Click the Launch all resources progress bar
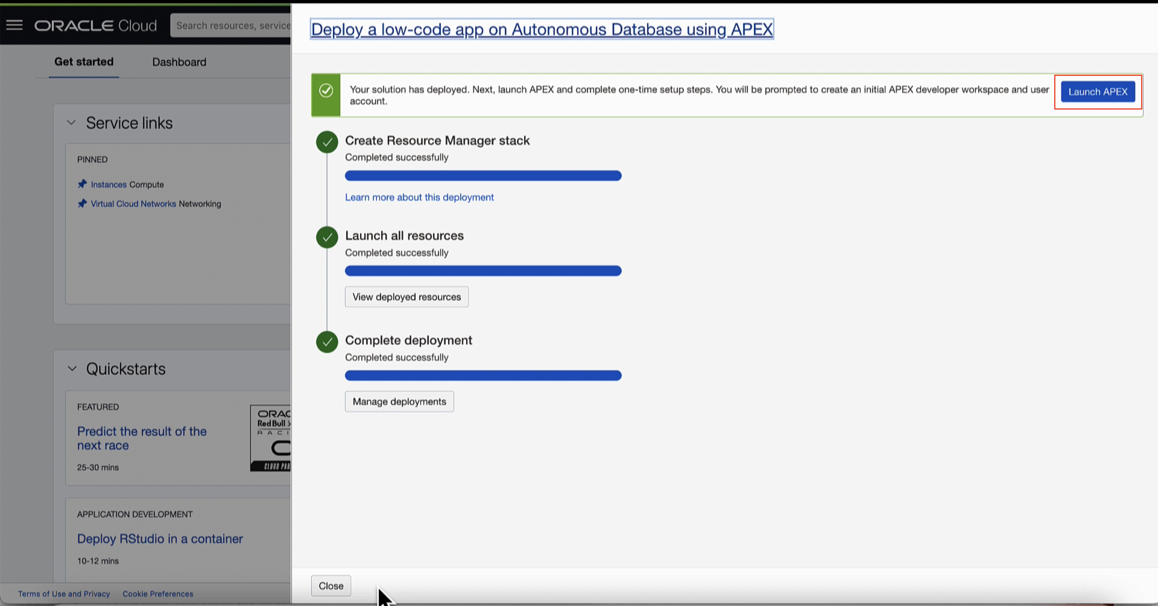This screenshot has width=1158, height=606. 483,271
